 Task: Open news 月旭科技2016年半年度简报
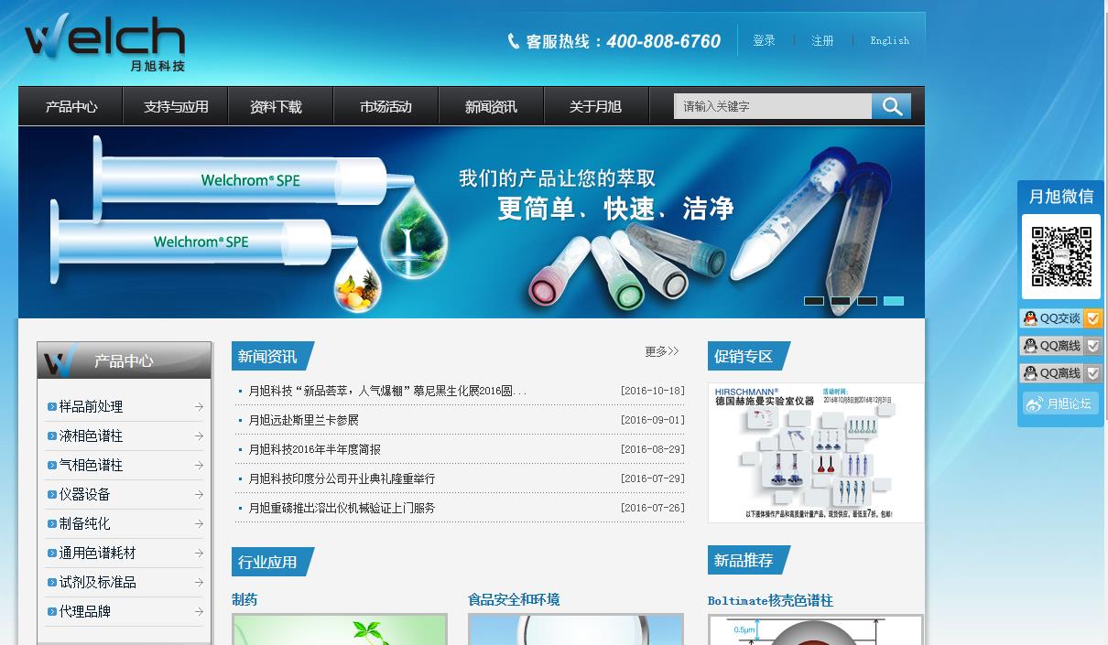point(315,449)
